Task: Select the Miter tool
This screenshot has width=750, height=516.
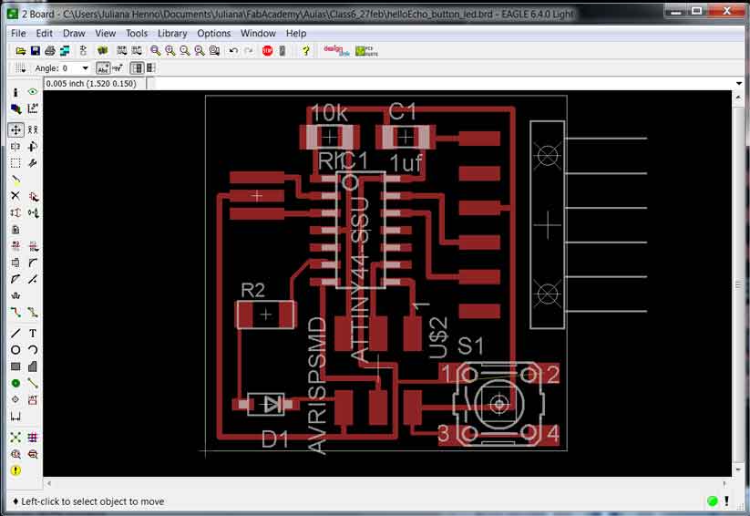Action: [x=33, y=263]
